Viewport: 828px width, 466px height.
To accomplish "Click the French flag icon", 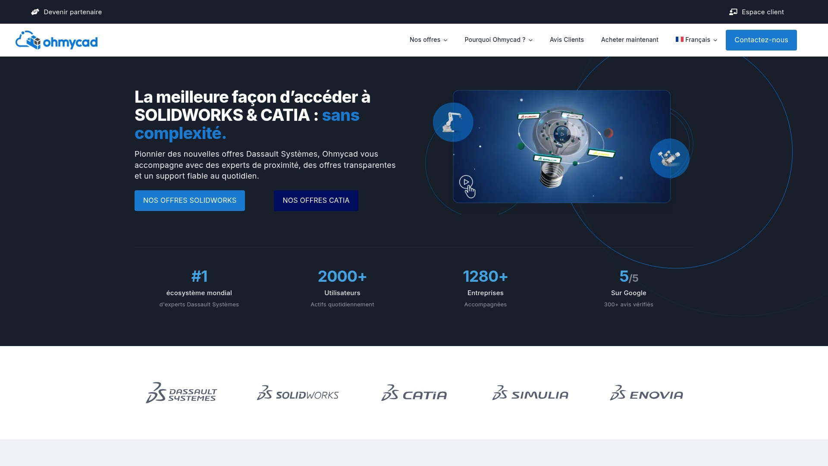I will pyautogui.click(x=679, y=39).
